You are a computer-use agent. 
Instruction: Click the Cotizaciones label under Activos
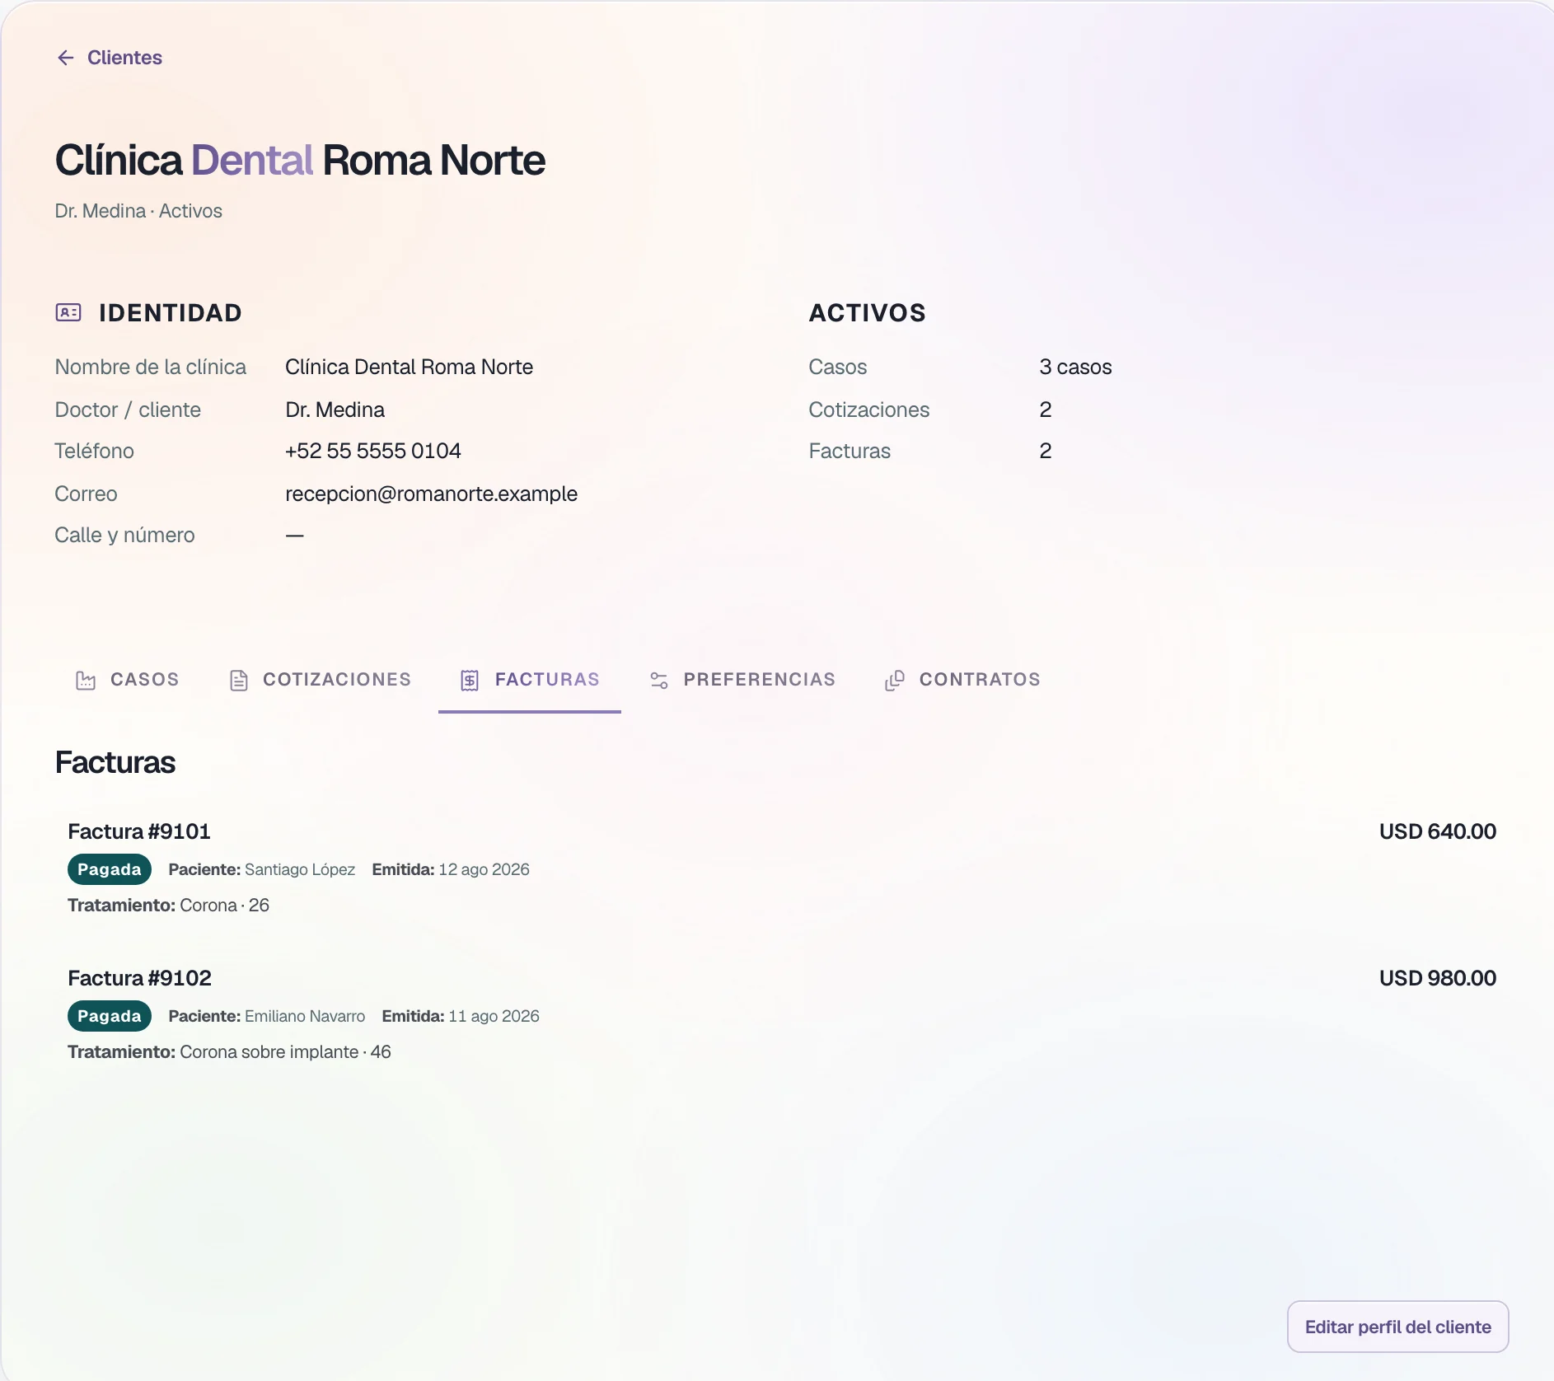(868, 410)
